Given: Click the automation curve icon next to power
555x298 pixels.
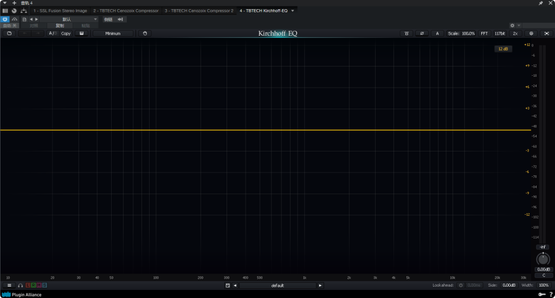Looking at the screenshot, I should 15,19.
